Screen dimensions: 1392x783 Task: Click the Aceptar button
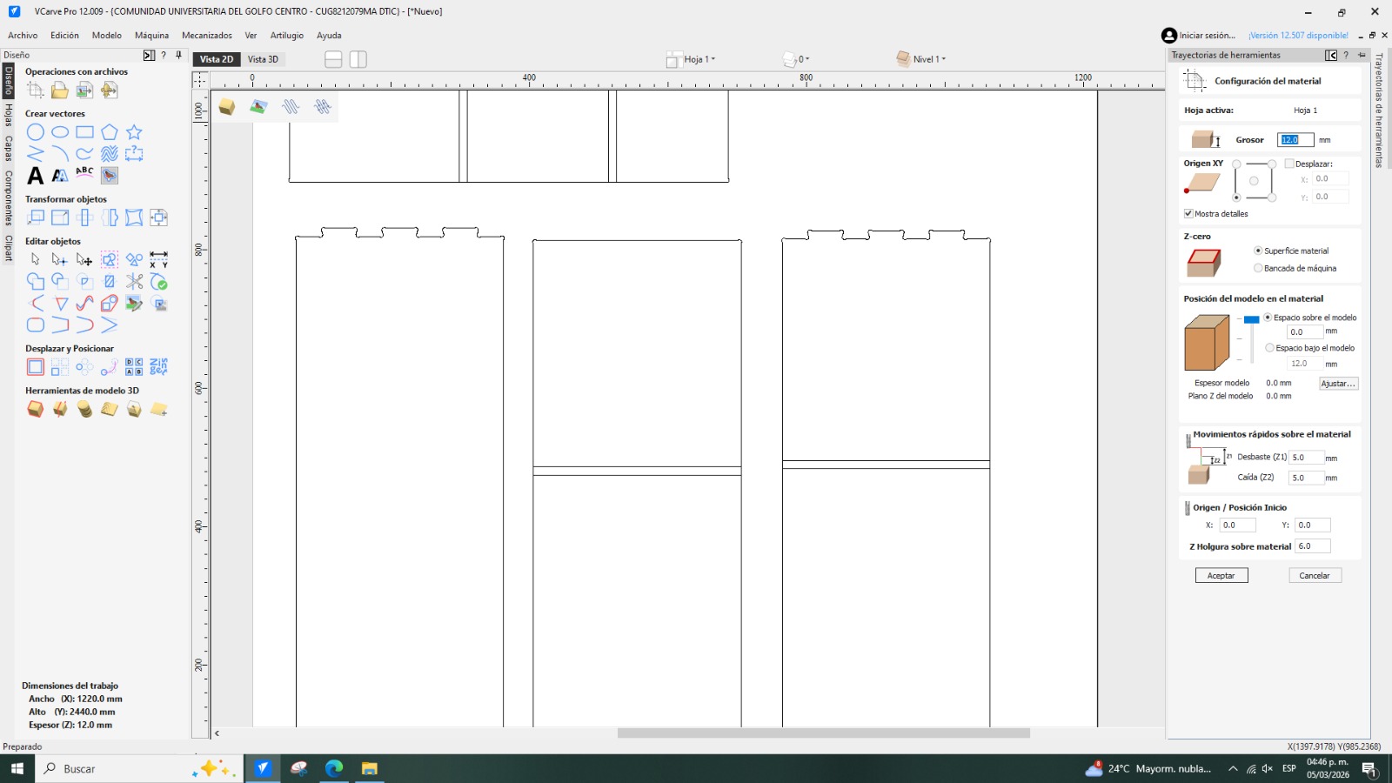tap(1221, 576)
